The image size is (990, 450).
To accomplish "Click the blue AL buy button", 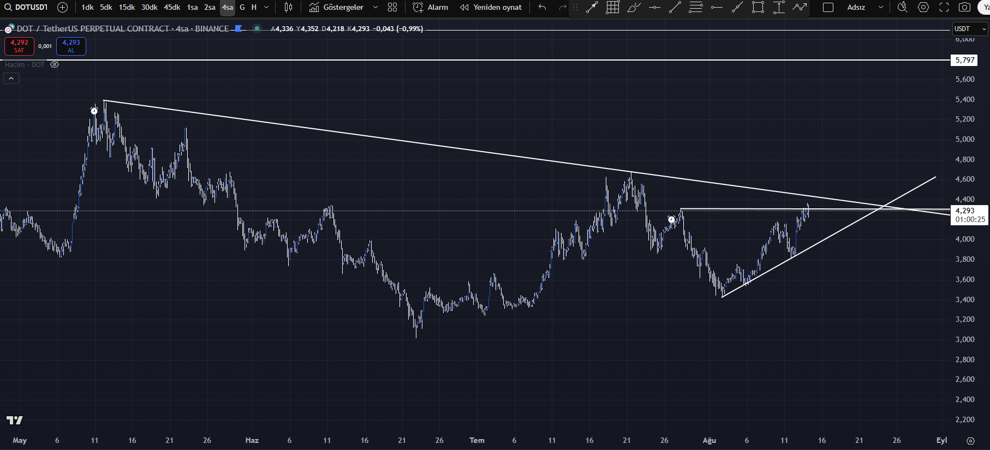I will click(x=71, y=46).
